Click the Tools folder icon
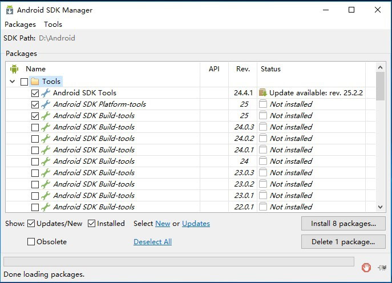 click(x=35, y=82)
